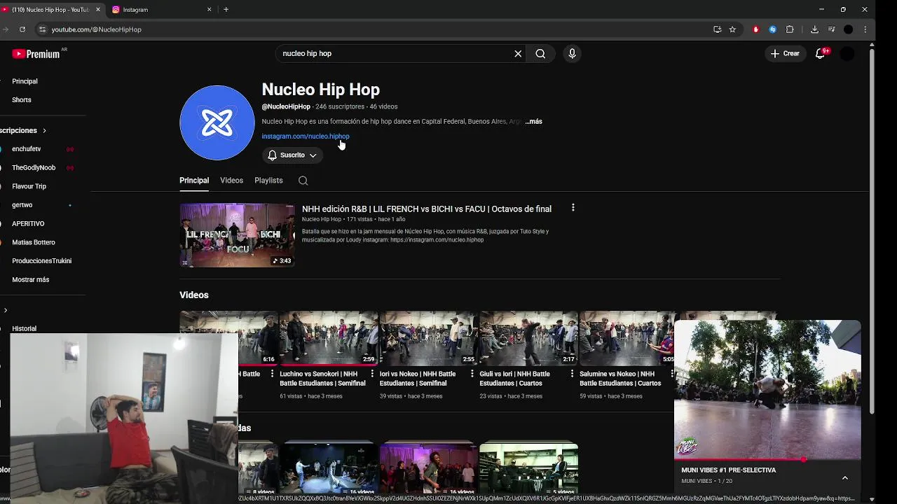Screen dimensions: 897x504
Task: Open options for Luchino vs Senokori video
Action: (372, 374)
